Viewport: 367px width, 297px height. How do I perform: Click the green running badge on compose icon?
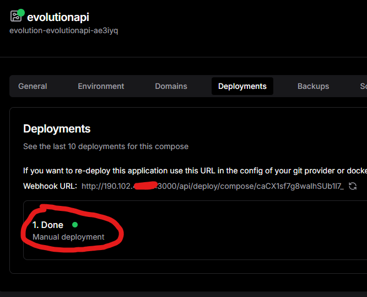[x=21, y=12]
